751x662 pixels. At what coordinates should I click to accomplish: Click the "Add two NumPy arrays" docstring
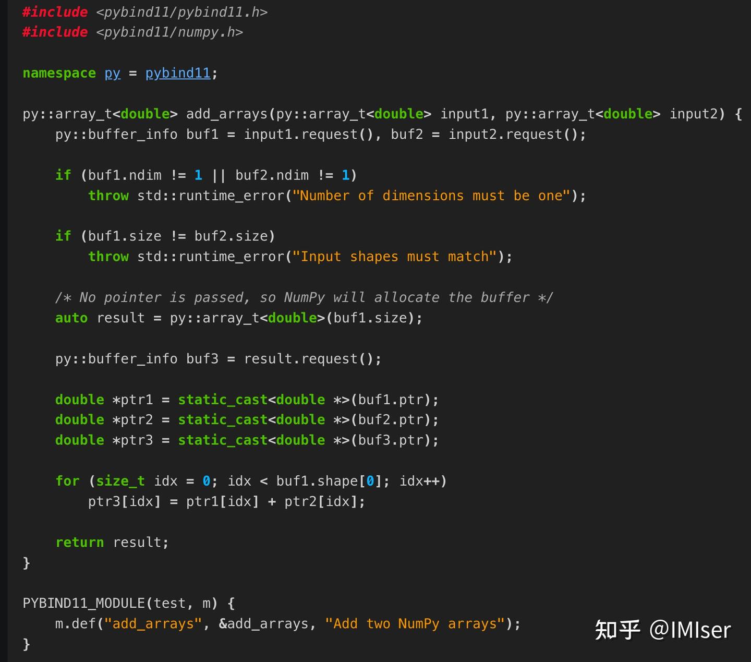[415, 624]
